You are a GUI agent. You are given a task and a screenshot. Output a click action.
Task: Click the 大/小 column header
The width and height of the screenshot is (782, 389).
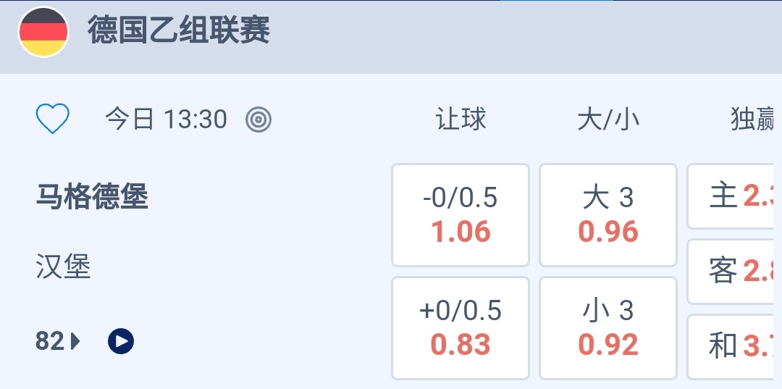608,120
